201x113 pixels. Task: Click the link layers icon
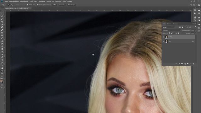pos(177,64)
